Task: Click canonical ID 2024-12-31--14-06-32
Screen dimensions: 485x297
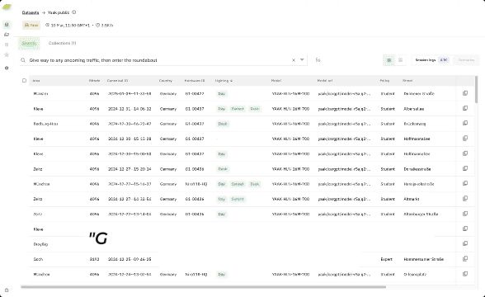Action: click(x=129, y=109)
